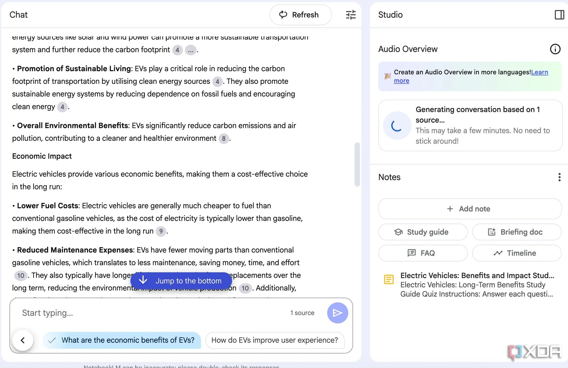Click the Add note button
The height and width of the screenshot is (368, 568).
(470, 209)
